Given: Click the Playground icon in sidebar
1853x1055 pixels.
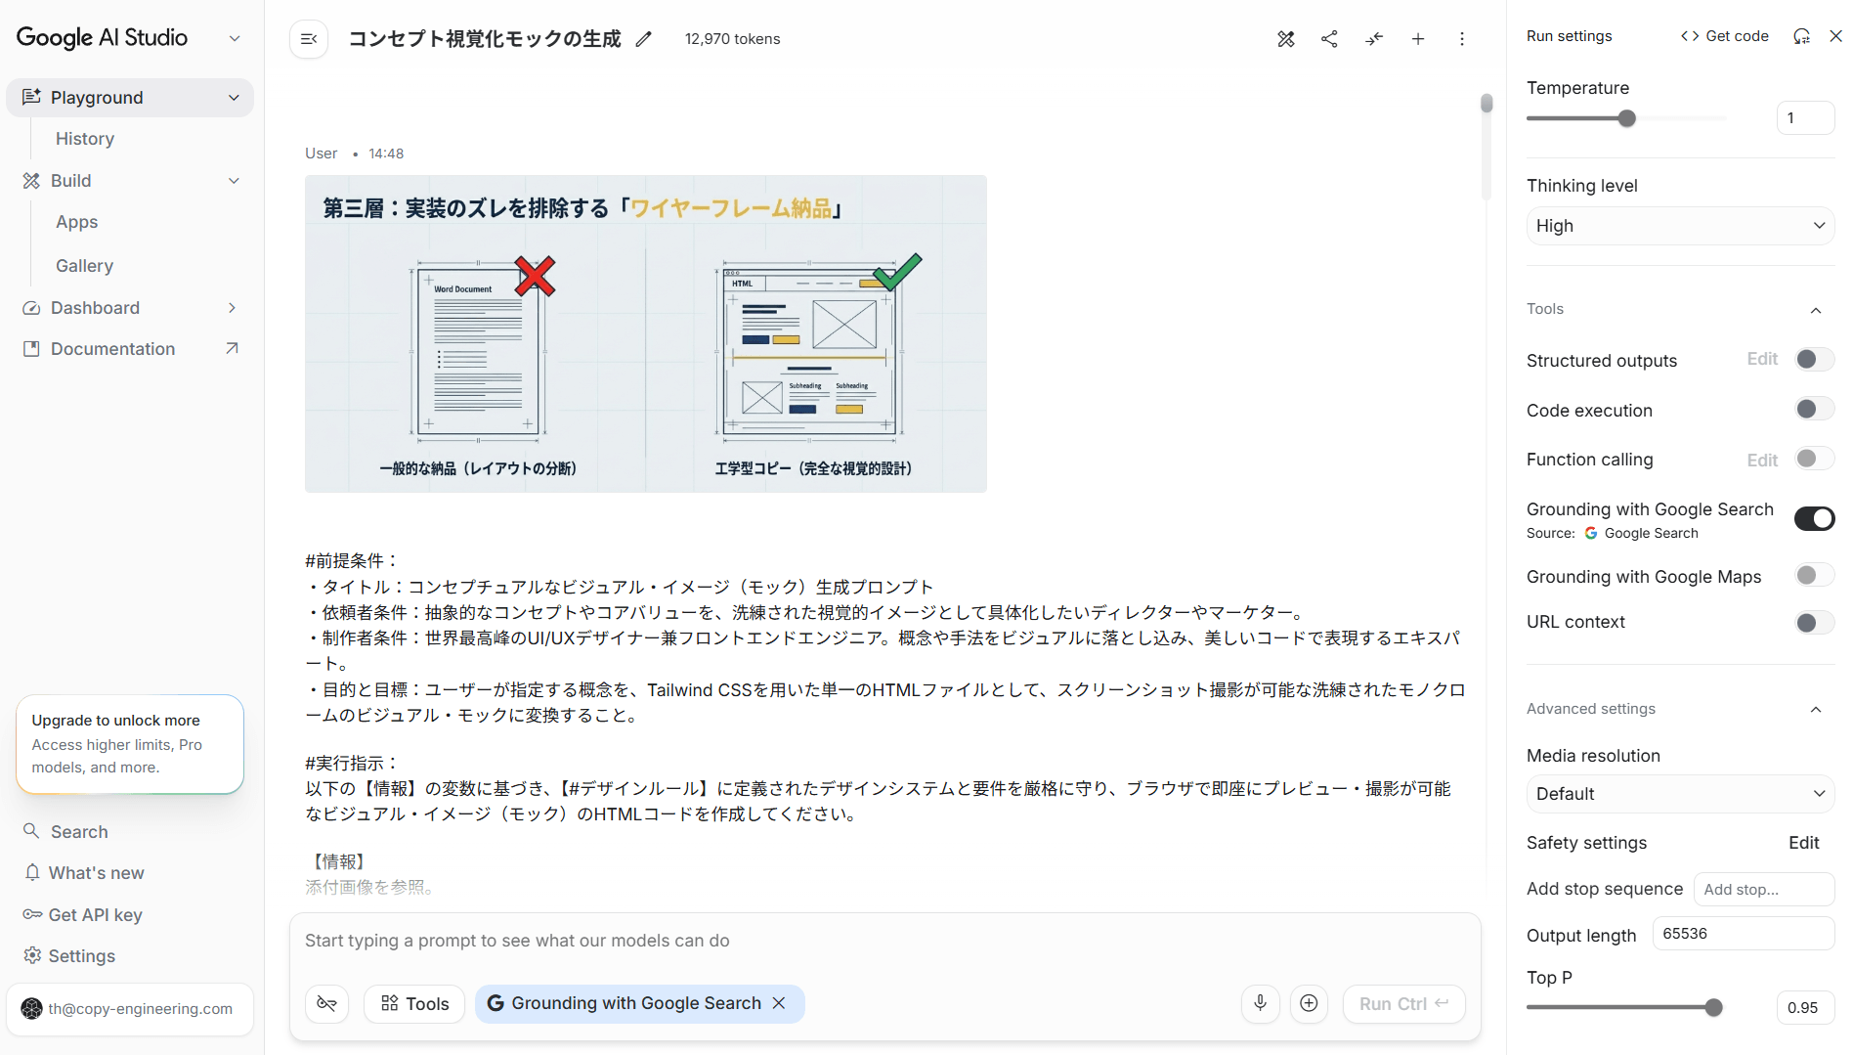Looking at the screenshot, I should click(31, 97).
